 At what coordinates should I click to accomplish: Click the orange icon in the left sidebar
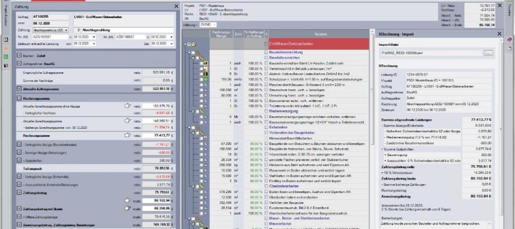point(6,48)
